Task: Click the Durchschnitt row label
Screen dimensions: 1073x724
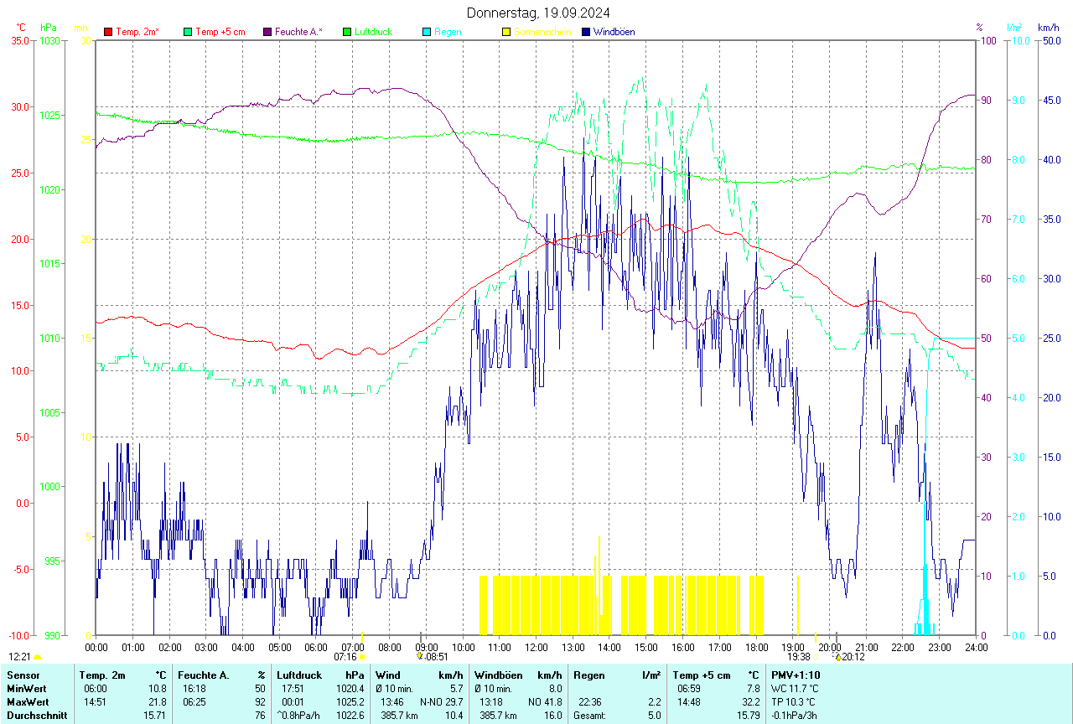Action: click(x=37, y=716)
